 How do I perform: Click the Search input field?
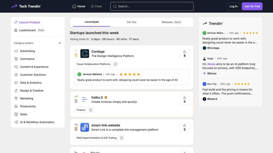(152, 6)
